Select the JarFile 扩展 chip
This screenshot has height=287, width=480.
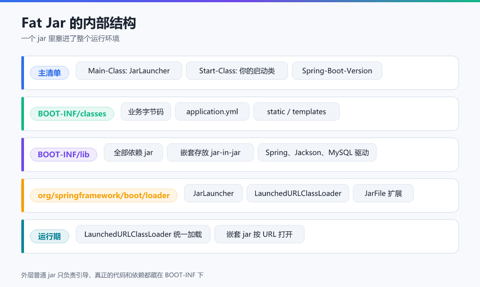[x=383, y=193]
